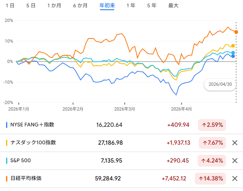
Task: Show the 5年 range tab
Action: click(152, 6)
